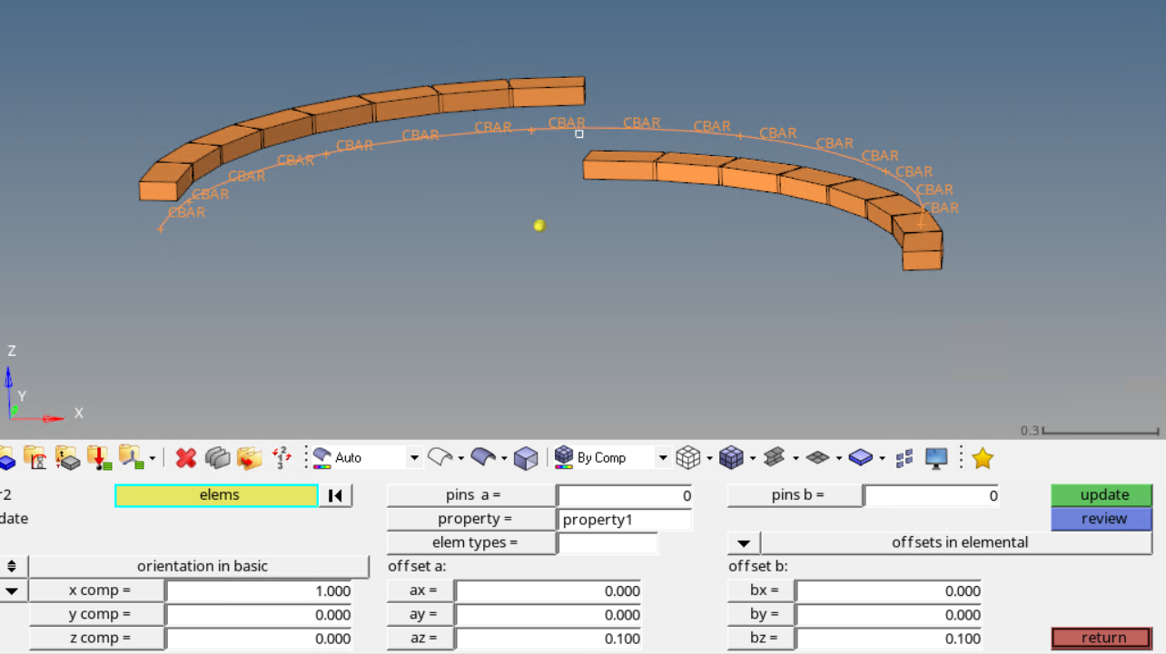Click the az offset value field
This screenshot has height=654, width=1166.
coord(548,639)
